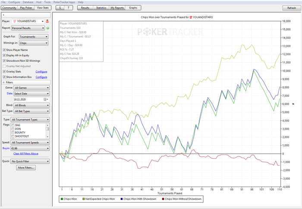302x209 pixels.
Task: Open the File menu
Action: point(3,2)
